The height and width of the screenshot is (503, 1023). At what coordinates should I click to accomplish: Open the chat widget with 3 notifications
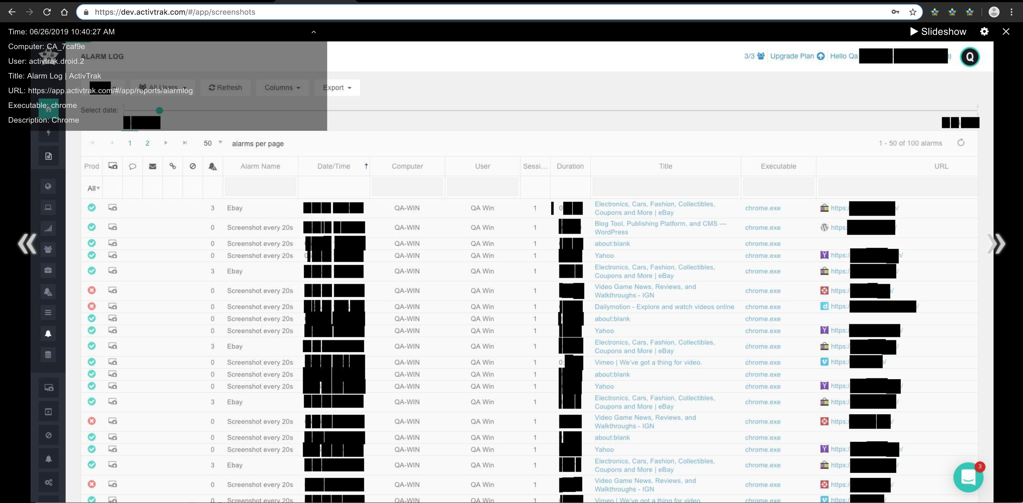968,477
